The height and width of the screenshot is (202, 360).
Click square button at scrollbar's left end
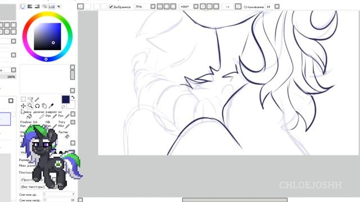pos(80,200)
